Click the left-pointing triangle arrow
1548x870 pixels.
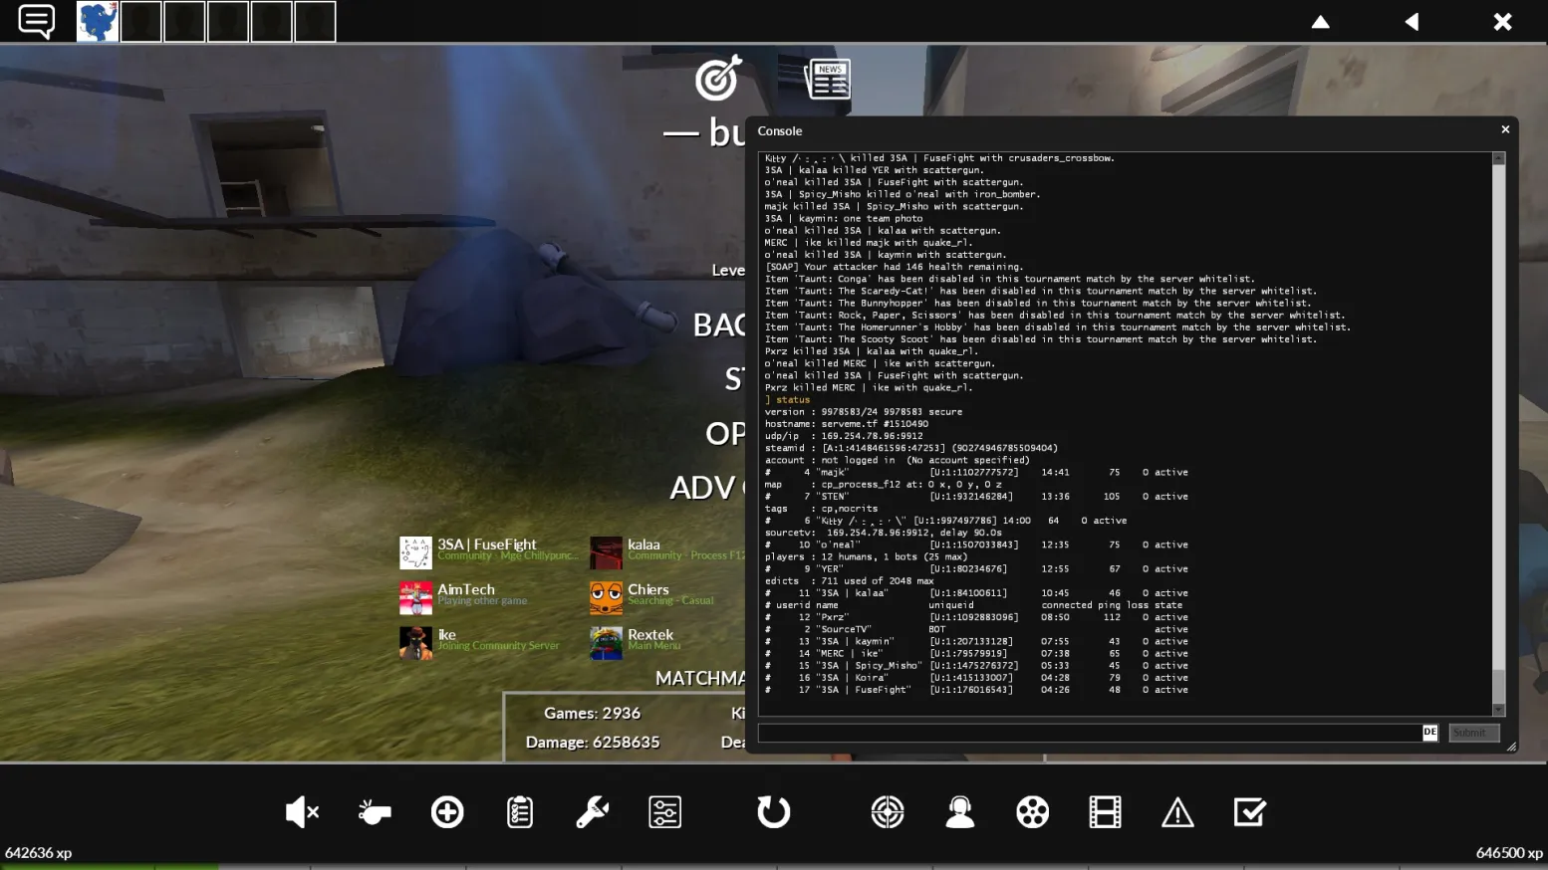[1412, 22]
